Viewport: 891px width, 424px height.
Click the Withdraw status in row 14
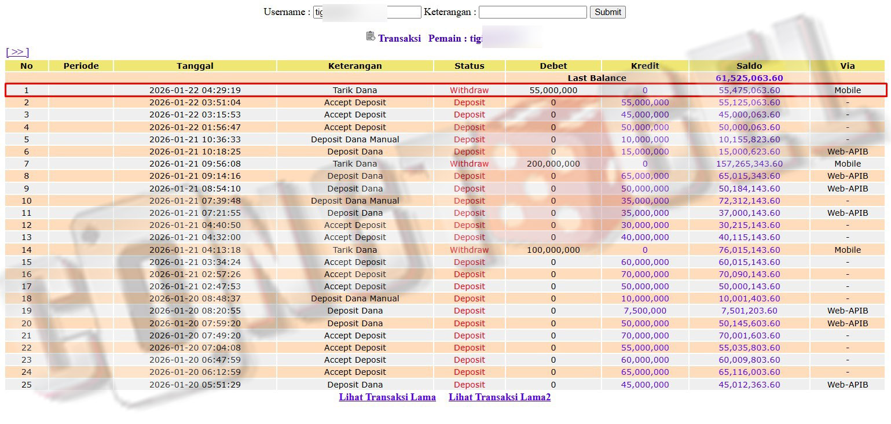[x=469, y=250]
